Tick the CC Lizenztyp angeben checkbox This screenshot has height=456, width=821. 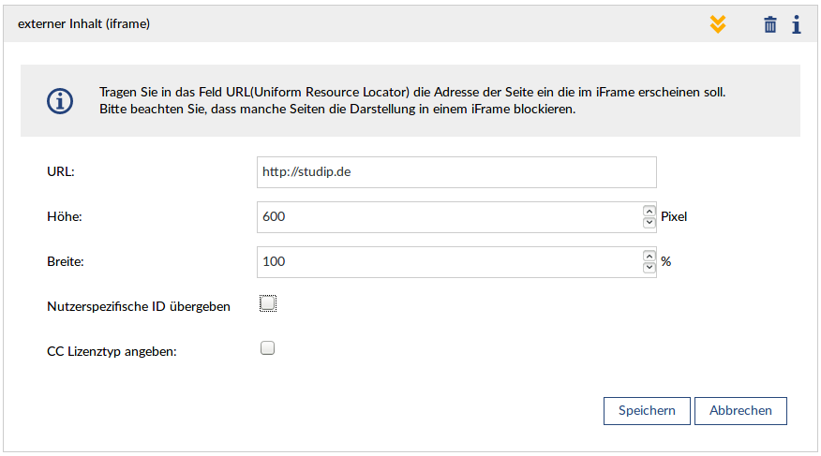tap(267, 348)
